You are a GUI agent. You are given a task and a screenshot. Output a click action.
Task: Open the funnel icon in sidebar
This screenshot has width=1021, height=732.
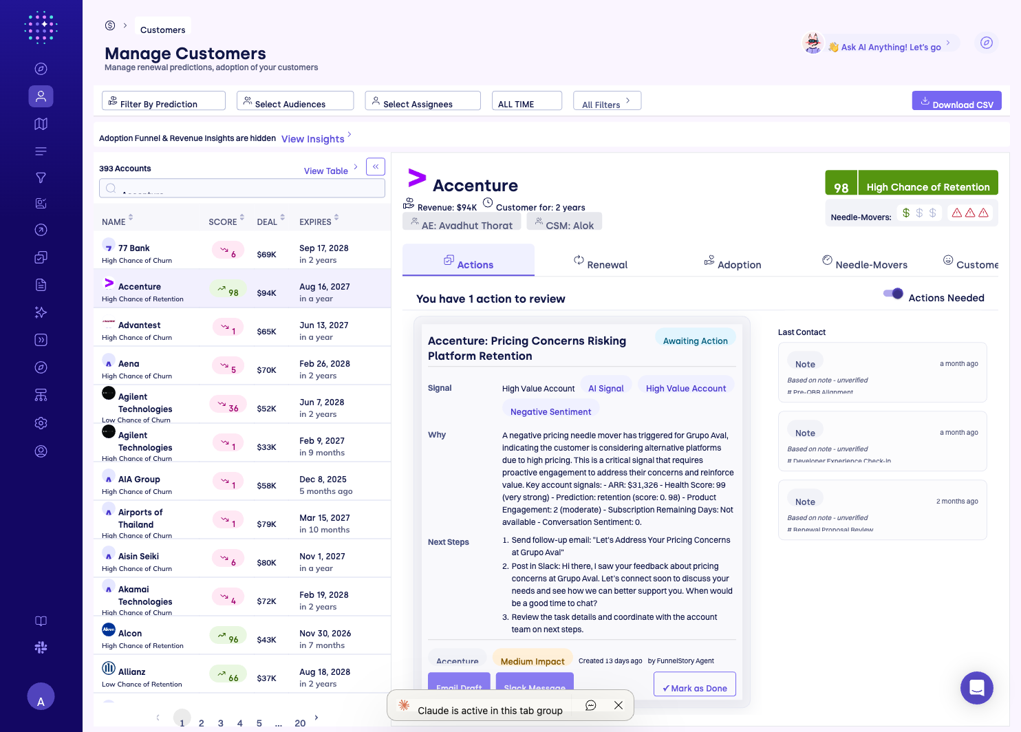41,178
